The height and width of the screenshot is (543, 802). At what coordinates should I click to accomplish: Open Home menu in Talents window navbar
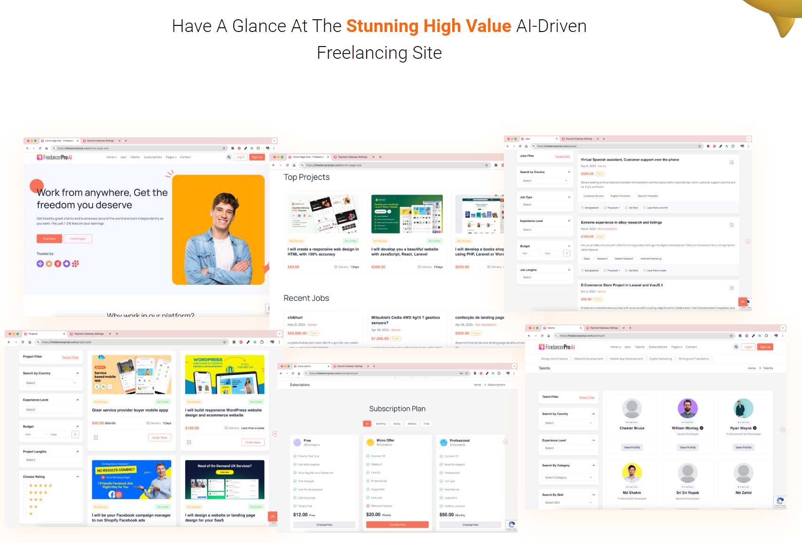pyautogui.click(x=615, y=347)
